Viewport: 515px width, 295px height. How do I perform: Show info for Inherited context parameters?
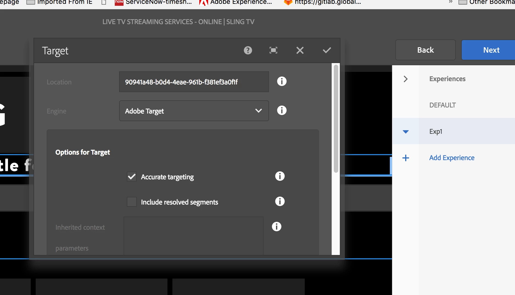276,227
